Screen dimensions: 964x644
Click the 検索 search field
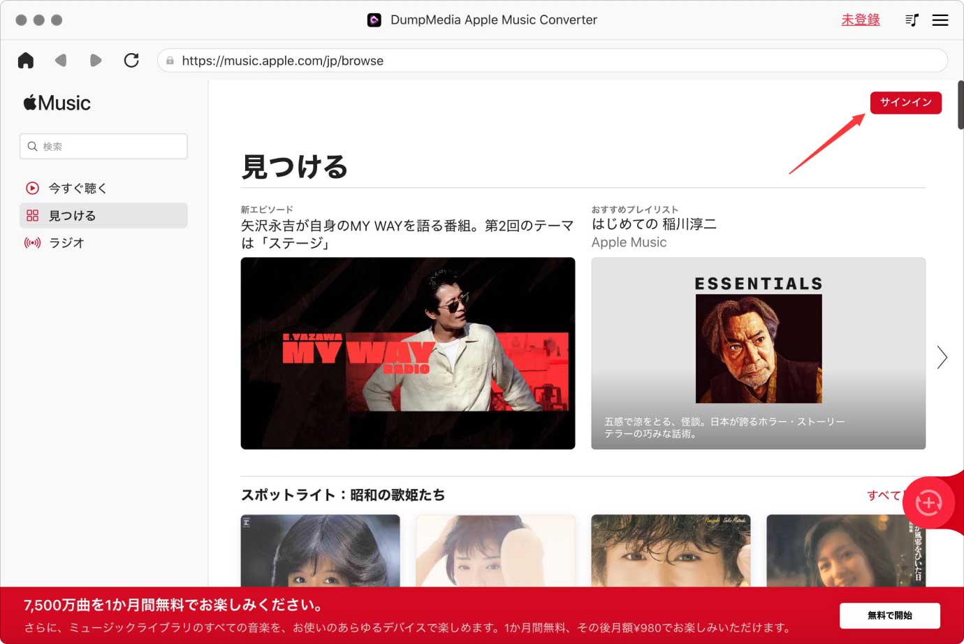[x=103, y=146]
